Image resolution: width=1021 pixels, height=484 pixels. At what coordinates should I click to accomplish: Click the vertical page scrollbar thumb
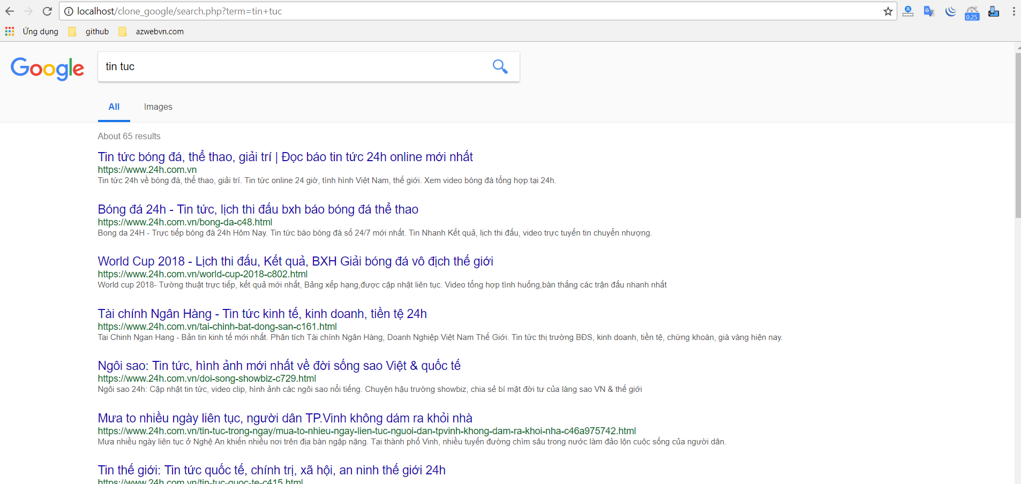tap(1018, 135)
